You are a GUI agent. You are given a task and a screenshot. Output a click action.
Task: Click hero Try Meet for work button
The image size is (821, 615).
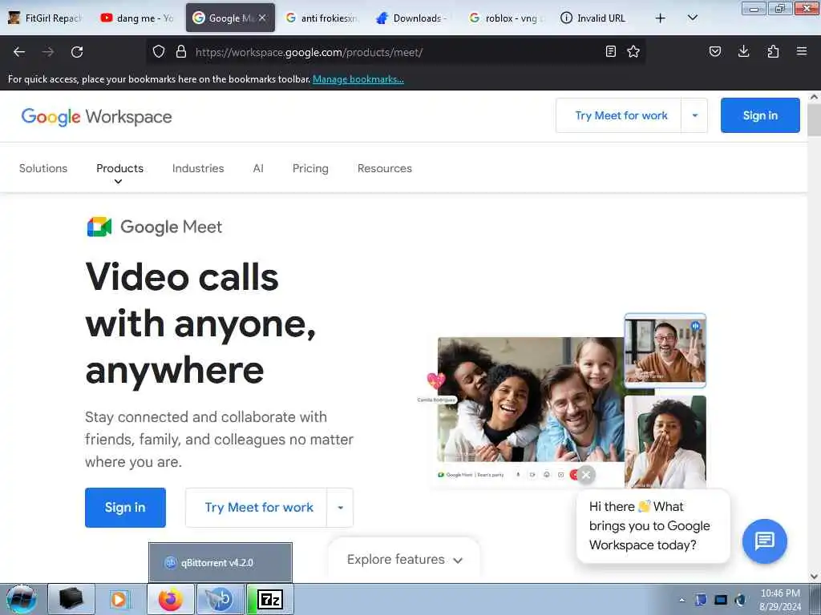coord(256,507)
